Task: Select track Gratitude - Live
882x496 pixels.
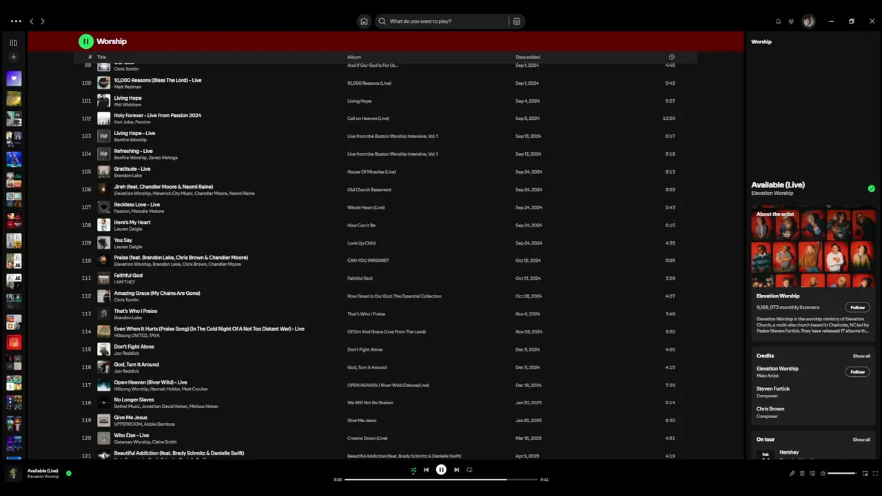Action: 132,169
